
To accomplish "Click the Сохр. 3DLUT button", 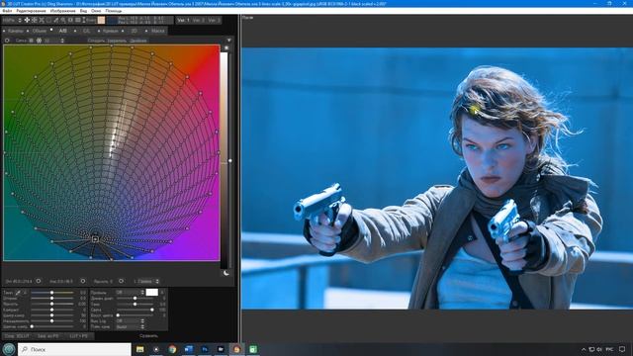I will pos(17,336).
